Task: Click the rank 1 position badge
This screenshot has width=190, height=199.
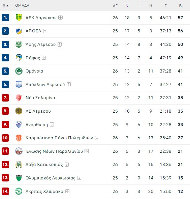Action: pyautogui.click(x=5, y=18)
